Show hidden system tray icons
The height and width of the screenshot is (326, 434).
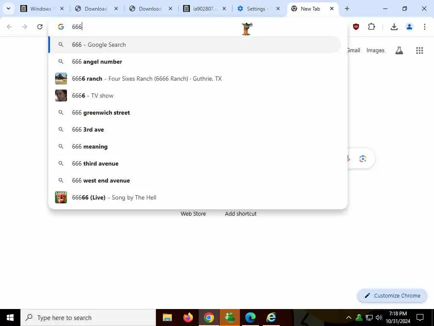(349, 318)
